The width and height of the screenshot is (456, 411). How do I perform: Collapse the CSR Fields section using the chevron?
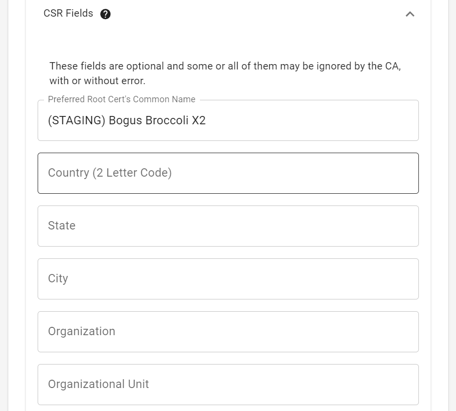coord(410,14)
